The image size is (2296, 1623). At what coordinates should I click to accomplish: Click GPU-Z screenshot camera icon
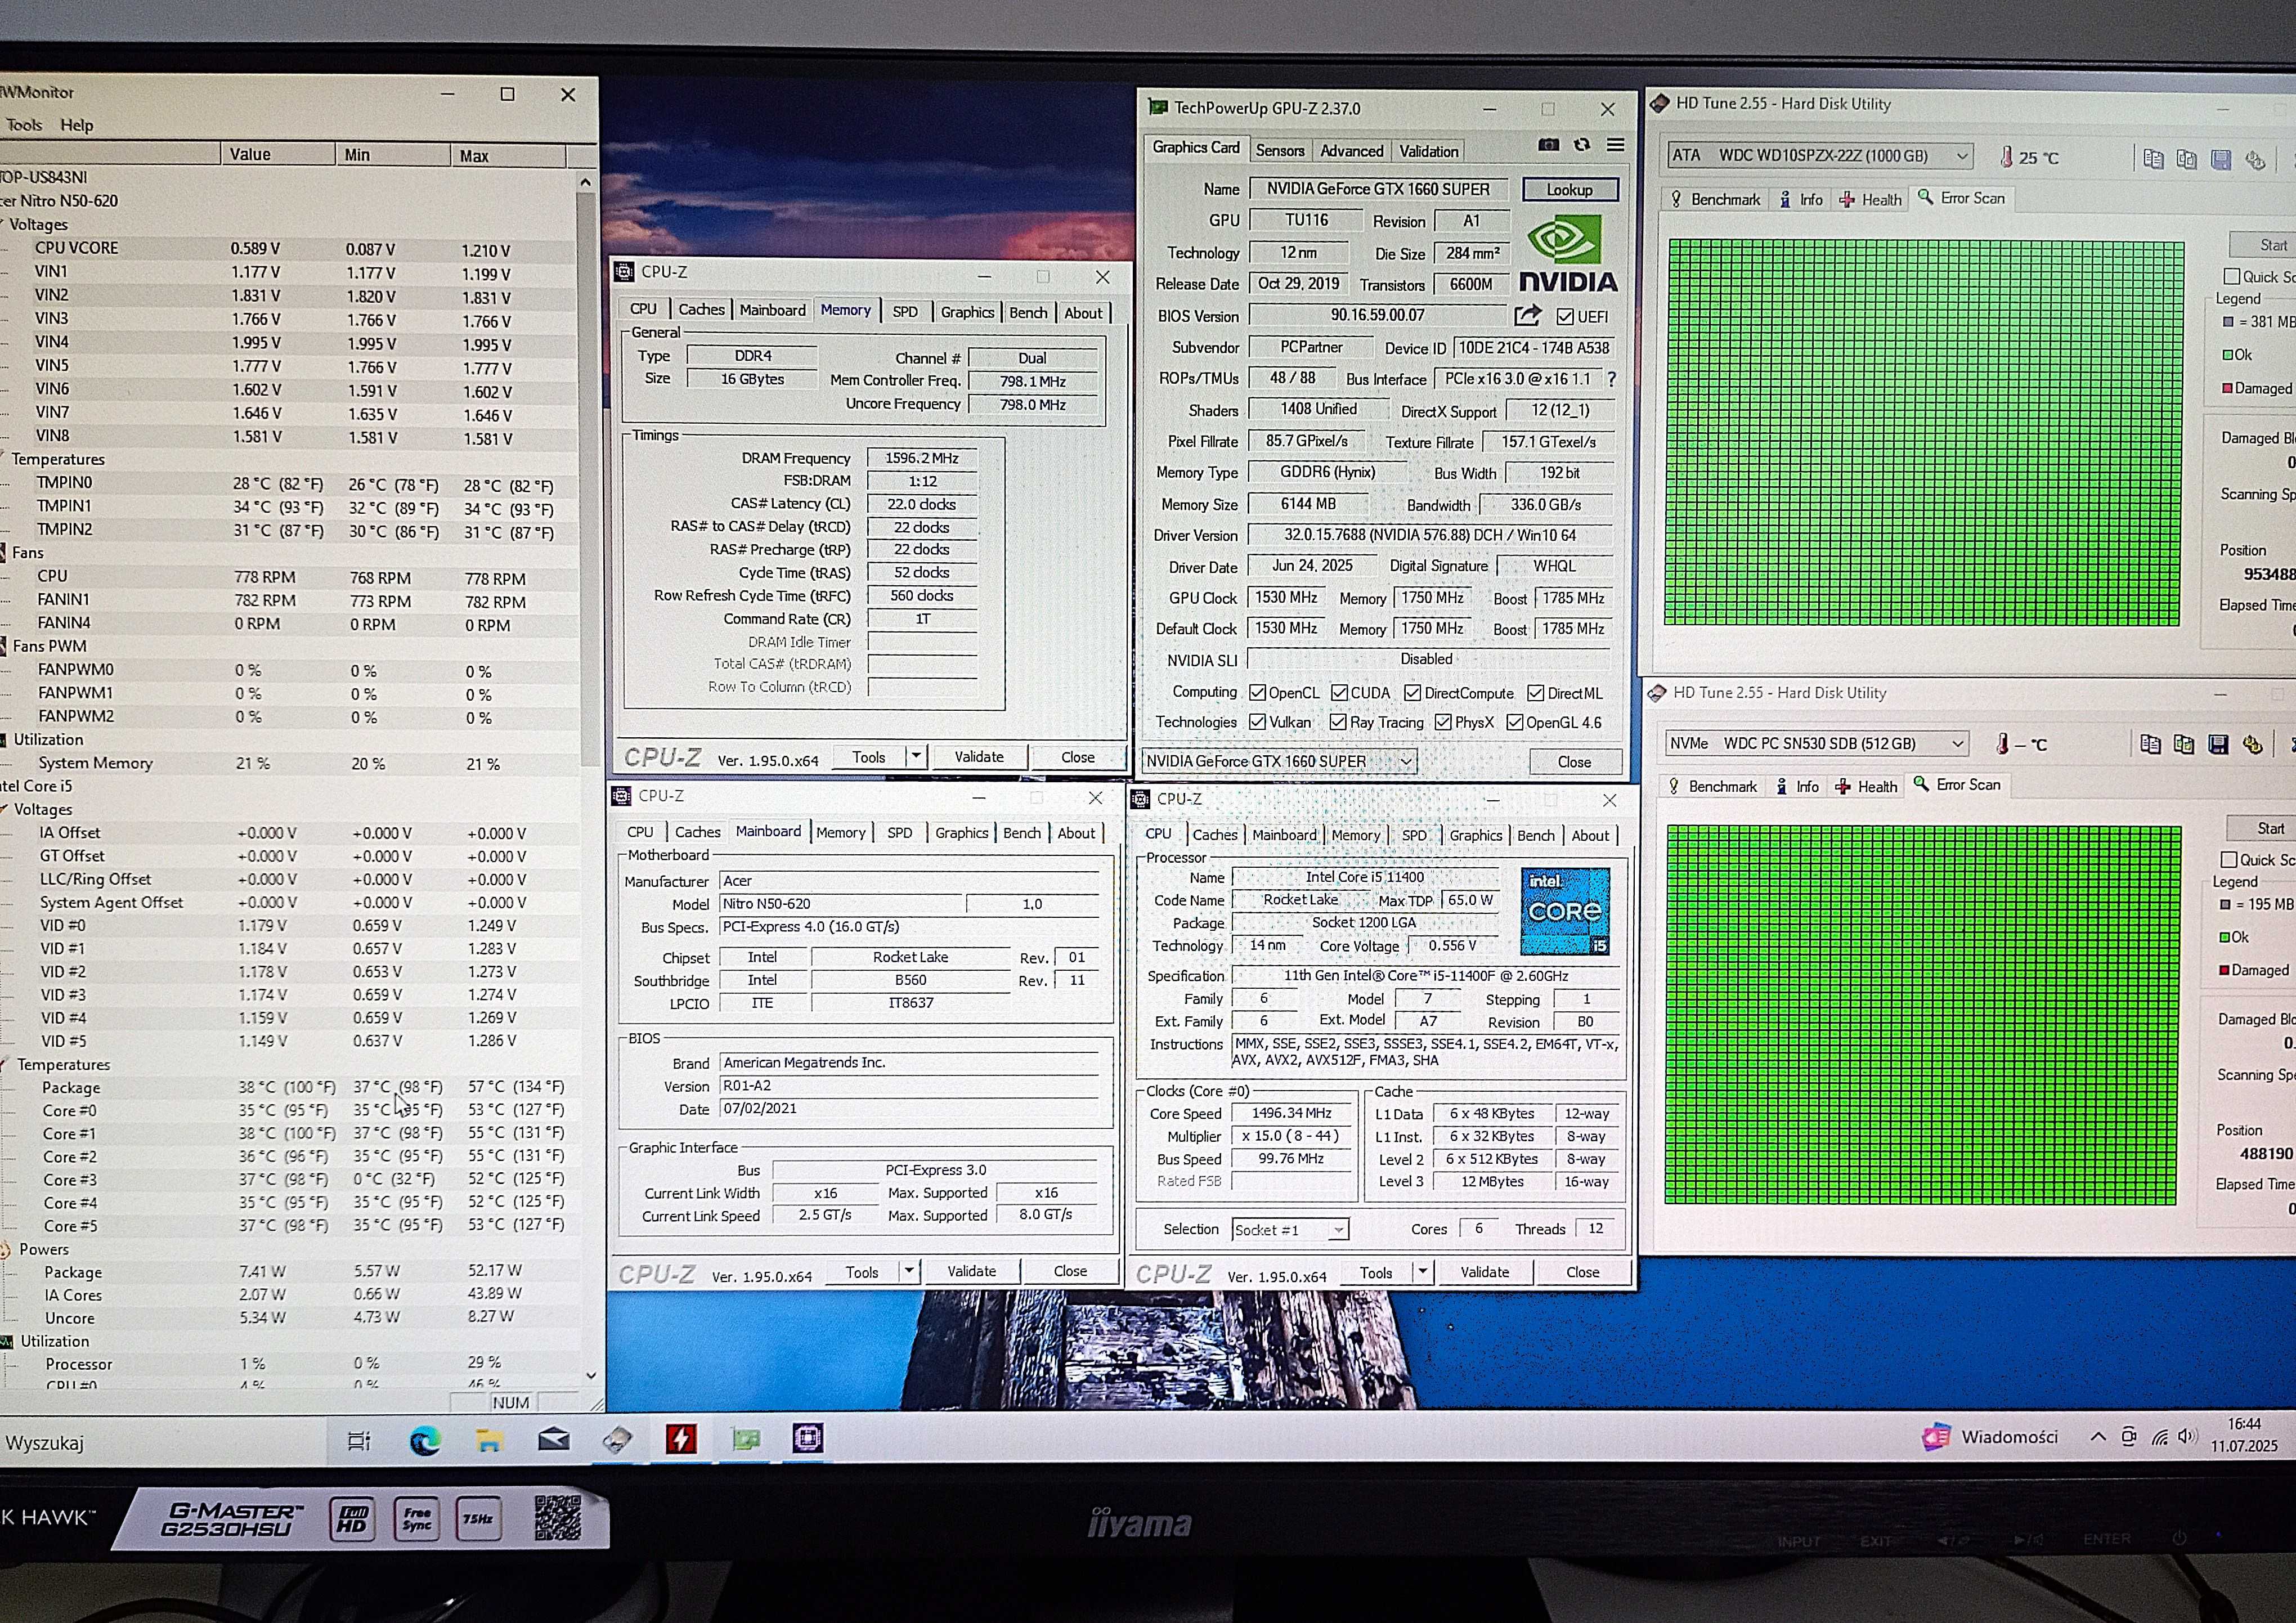[x=1548, y=145]
